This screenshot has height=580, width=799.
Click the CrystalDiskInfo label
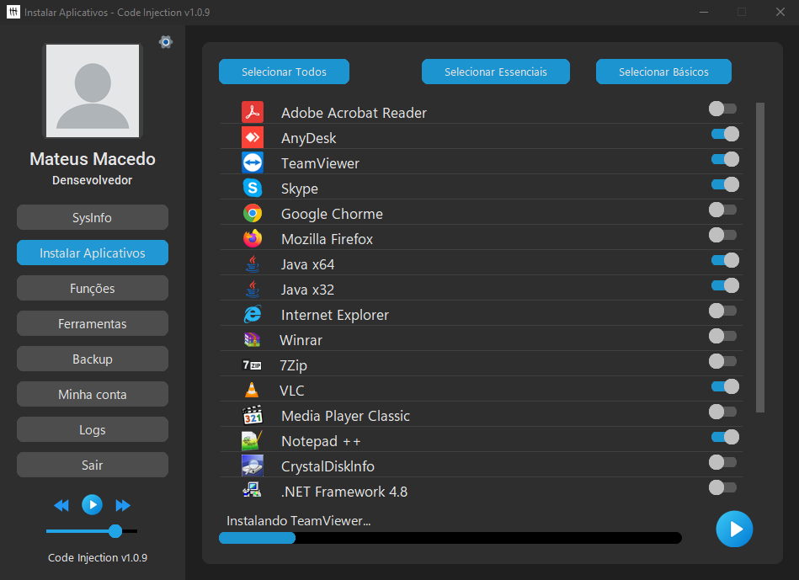point(328,466)
